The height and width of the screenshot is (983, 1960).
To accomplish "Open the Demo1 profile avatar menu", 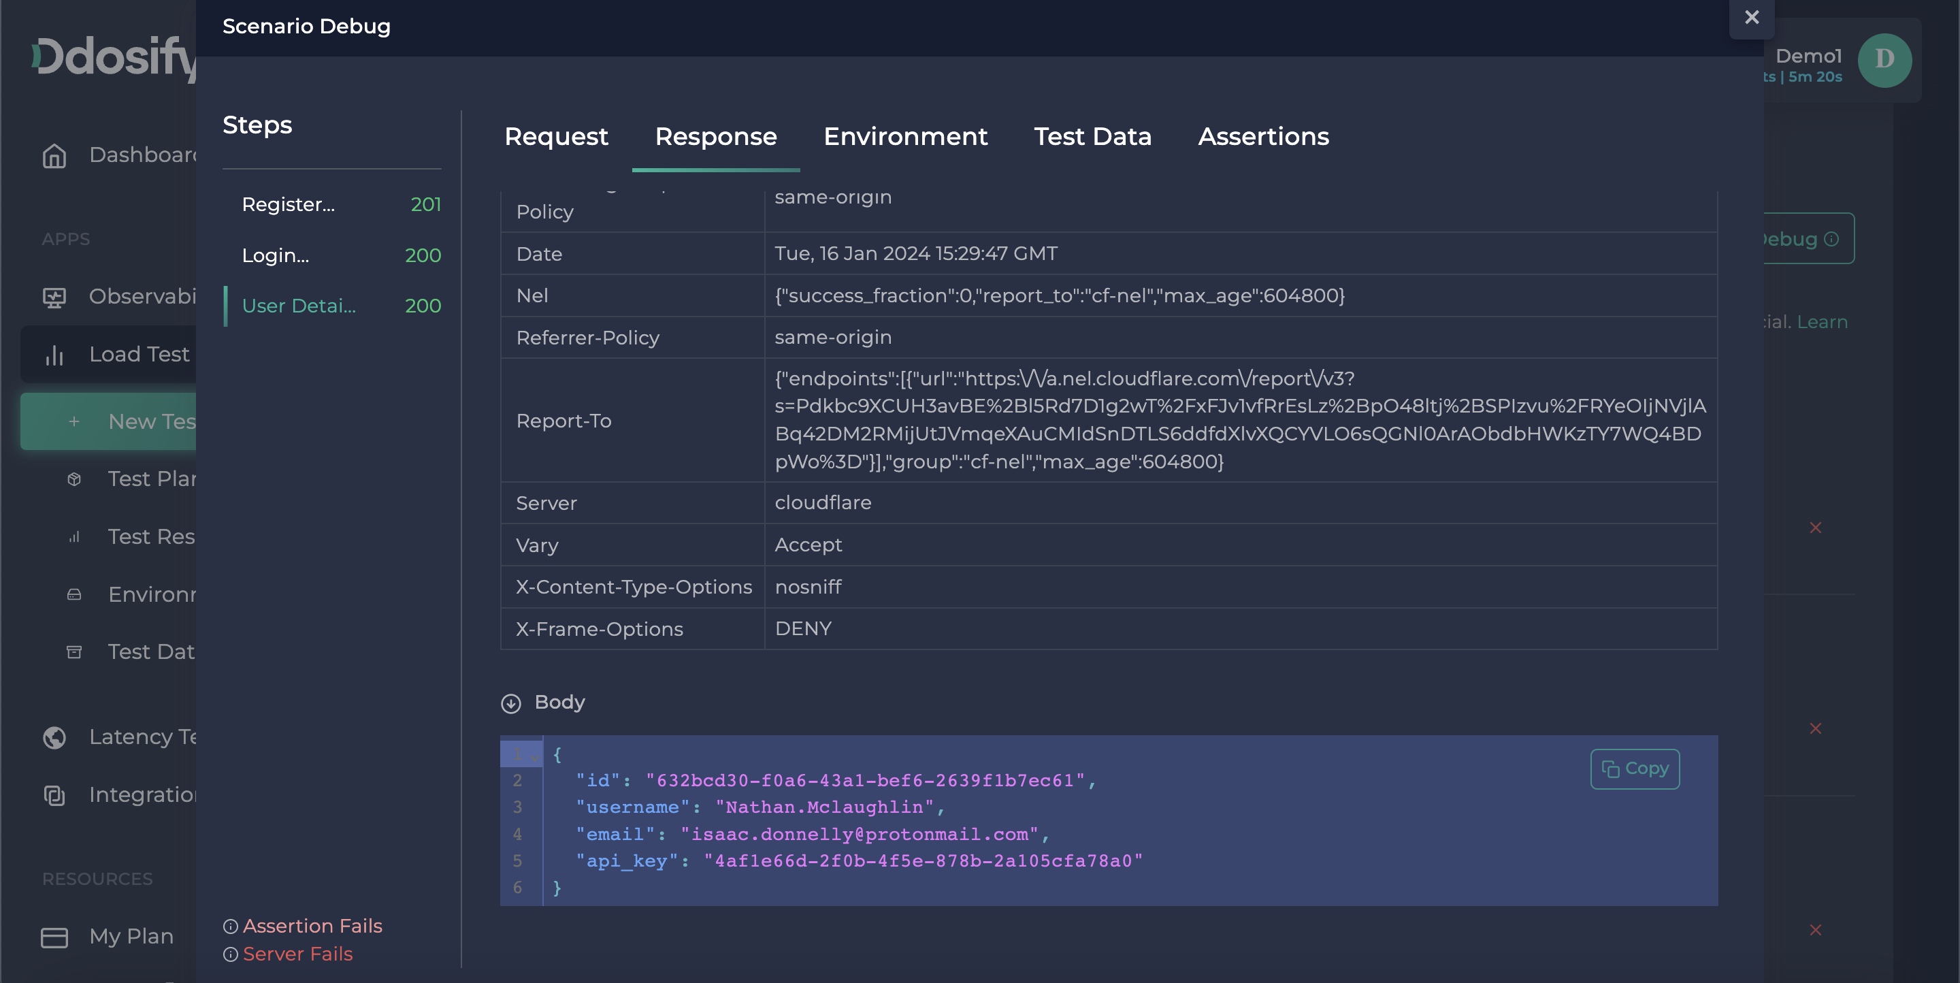I will click(x=1884, y=60).
